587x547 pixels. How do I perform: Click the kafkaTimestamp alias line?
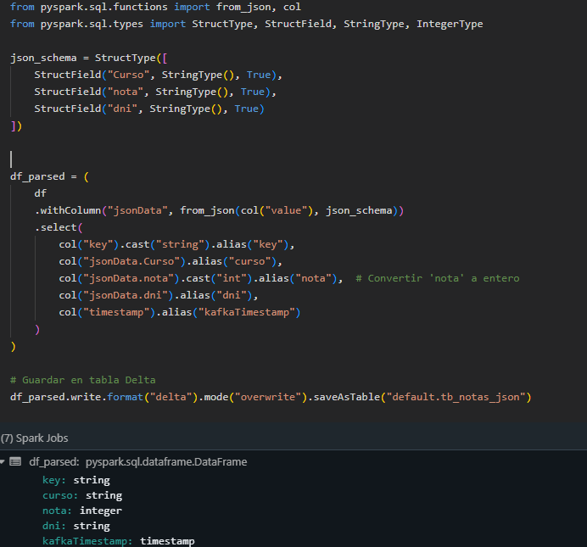[x=179, y=312]
